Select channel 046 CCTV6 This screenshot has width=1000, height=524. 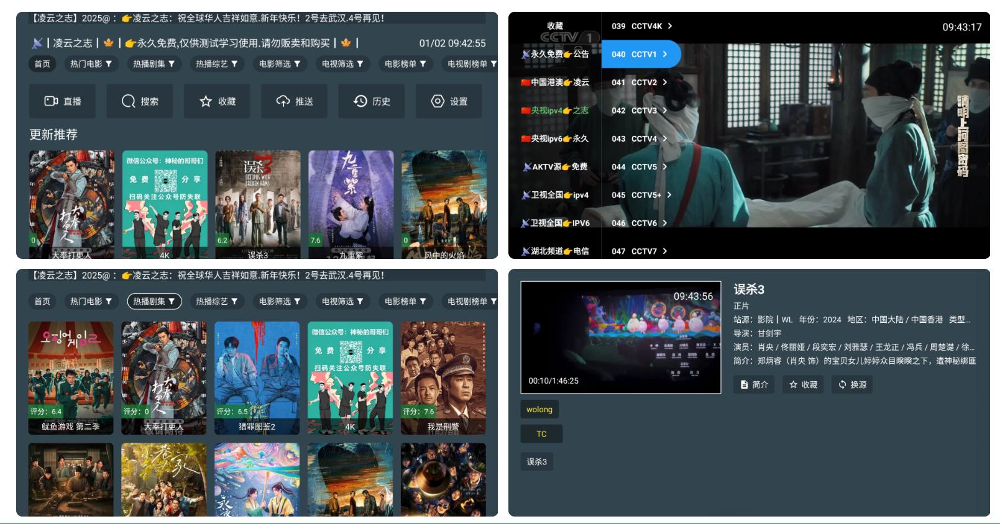point(642,223)
